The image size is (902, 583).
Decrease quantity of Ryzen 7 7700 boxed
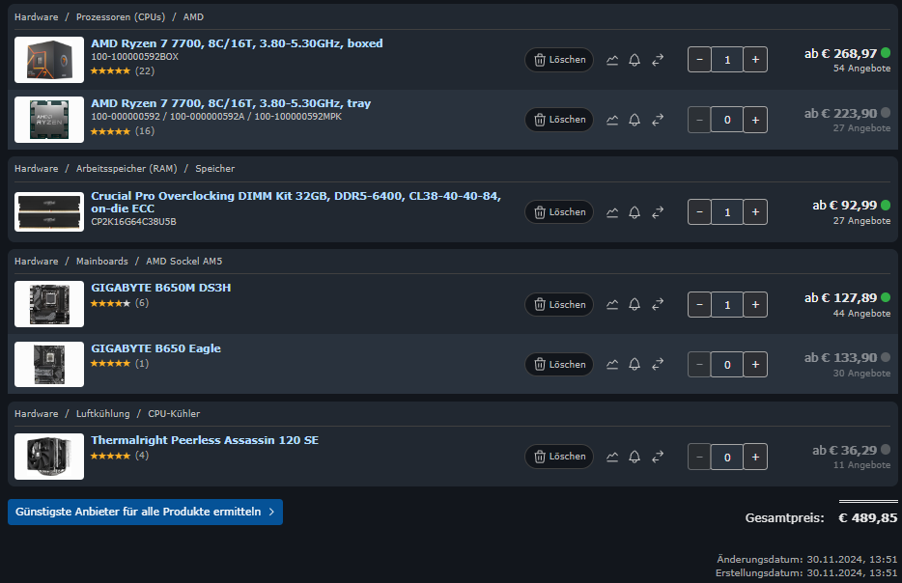699,60
